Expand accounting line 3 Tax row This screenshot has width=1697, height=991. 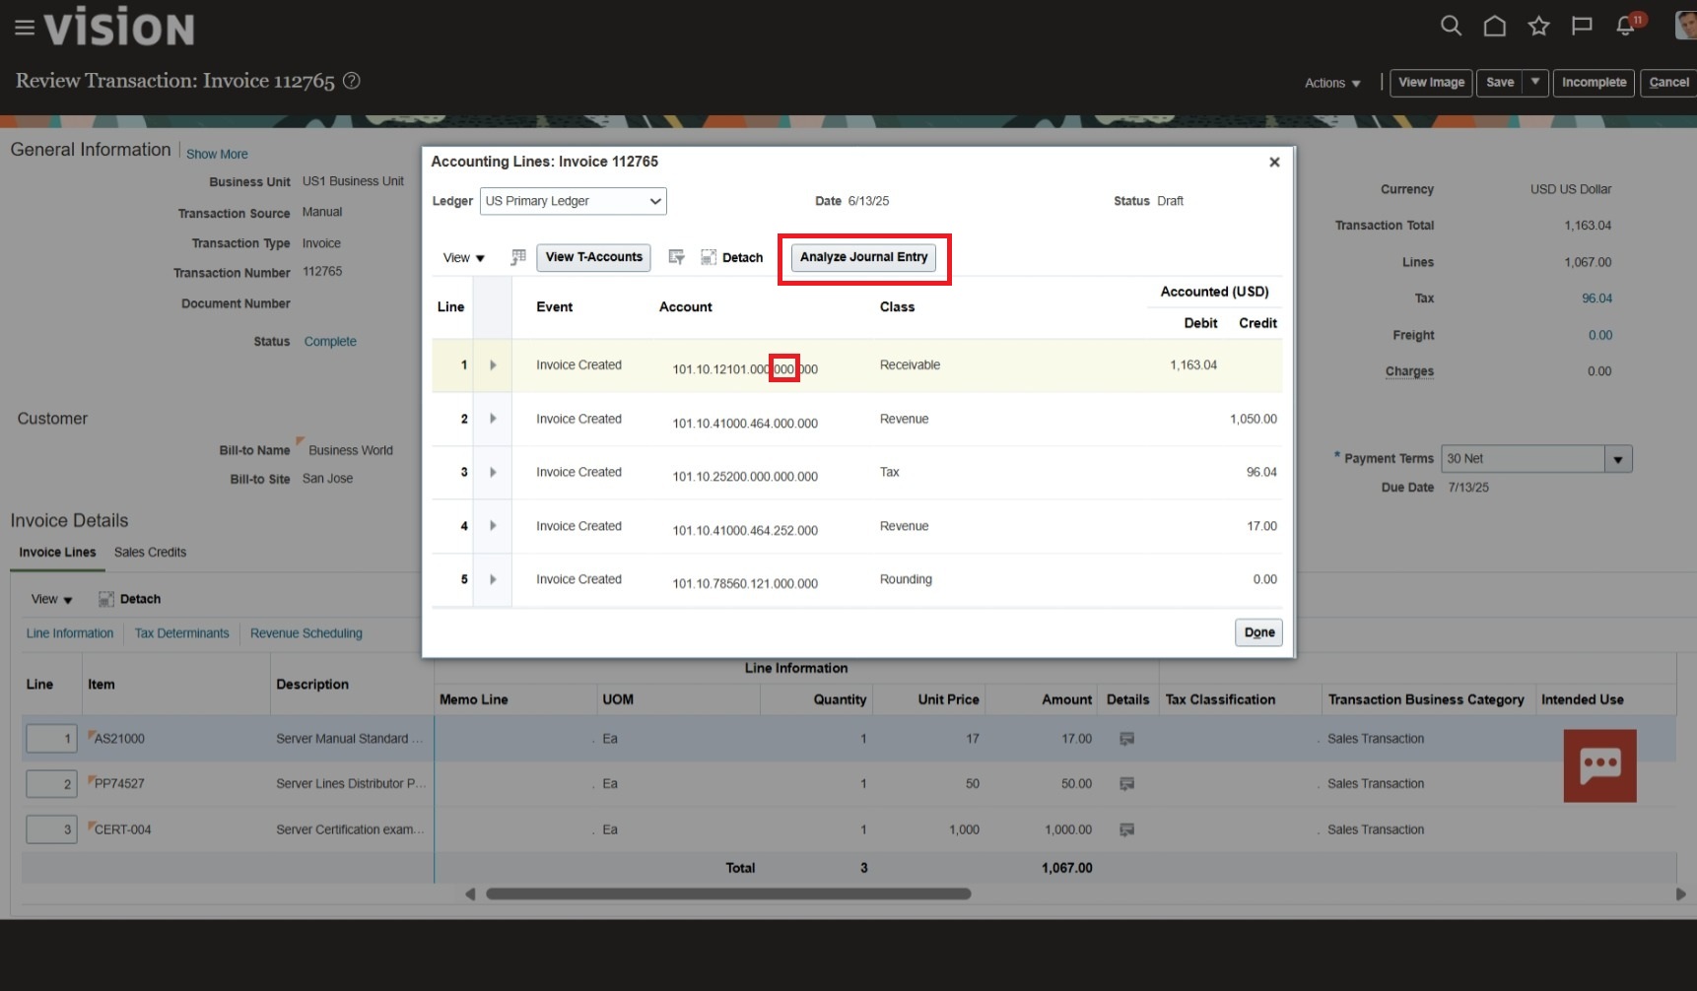tap(493, 472)
